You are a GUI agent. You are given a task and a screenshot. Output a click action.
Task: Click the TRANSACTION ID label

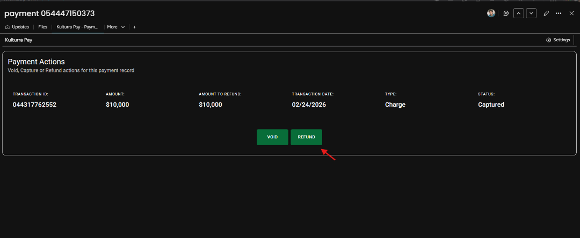(30, 94)
